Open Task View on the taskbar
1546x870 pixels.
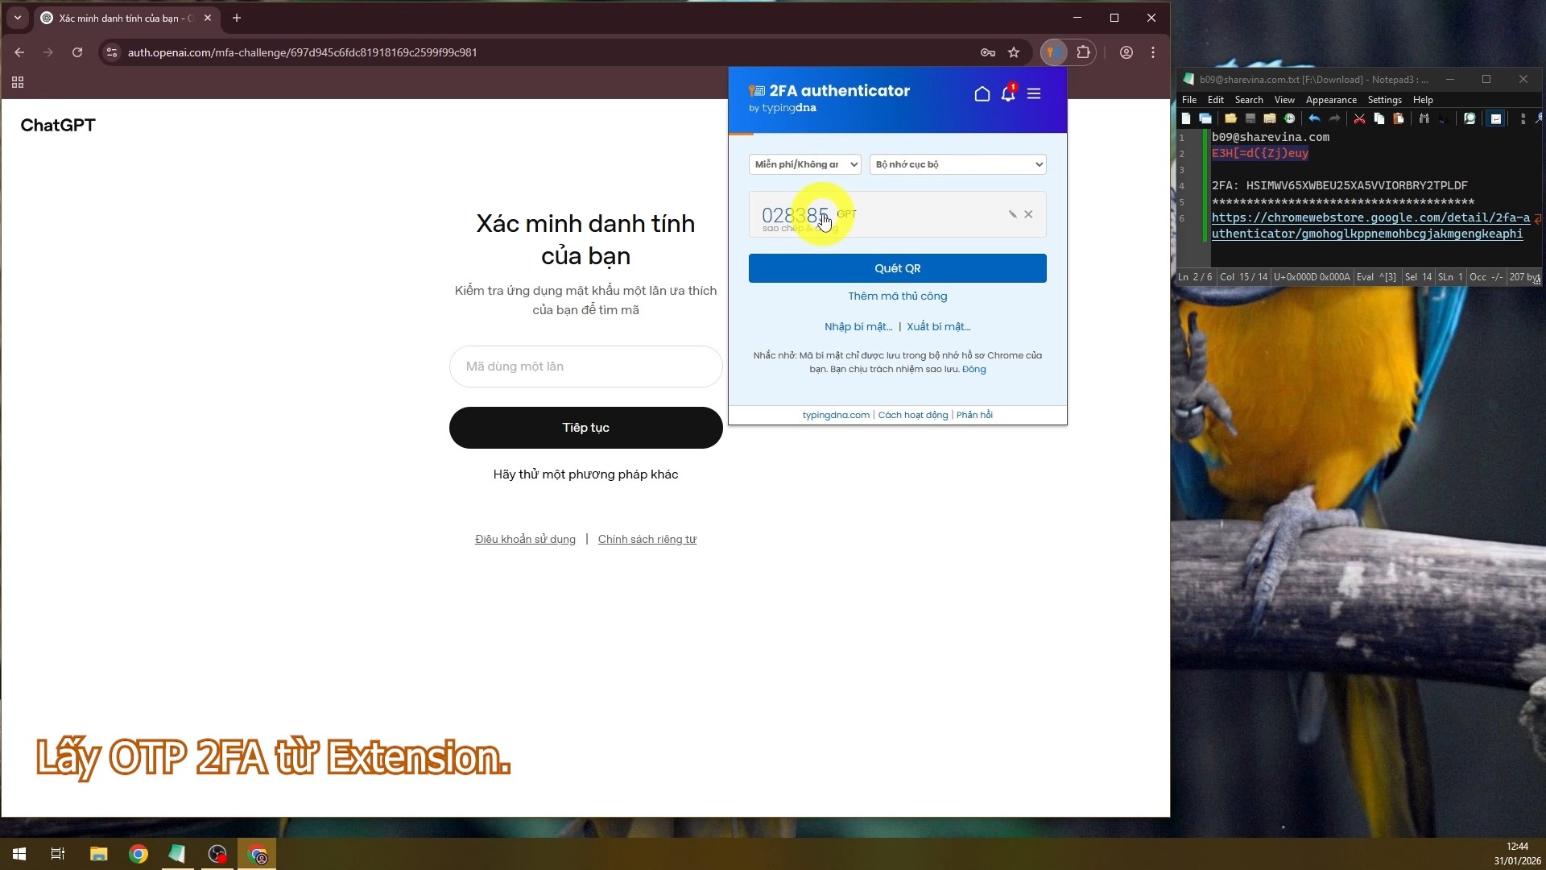(58, 854)
